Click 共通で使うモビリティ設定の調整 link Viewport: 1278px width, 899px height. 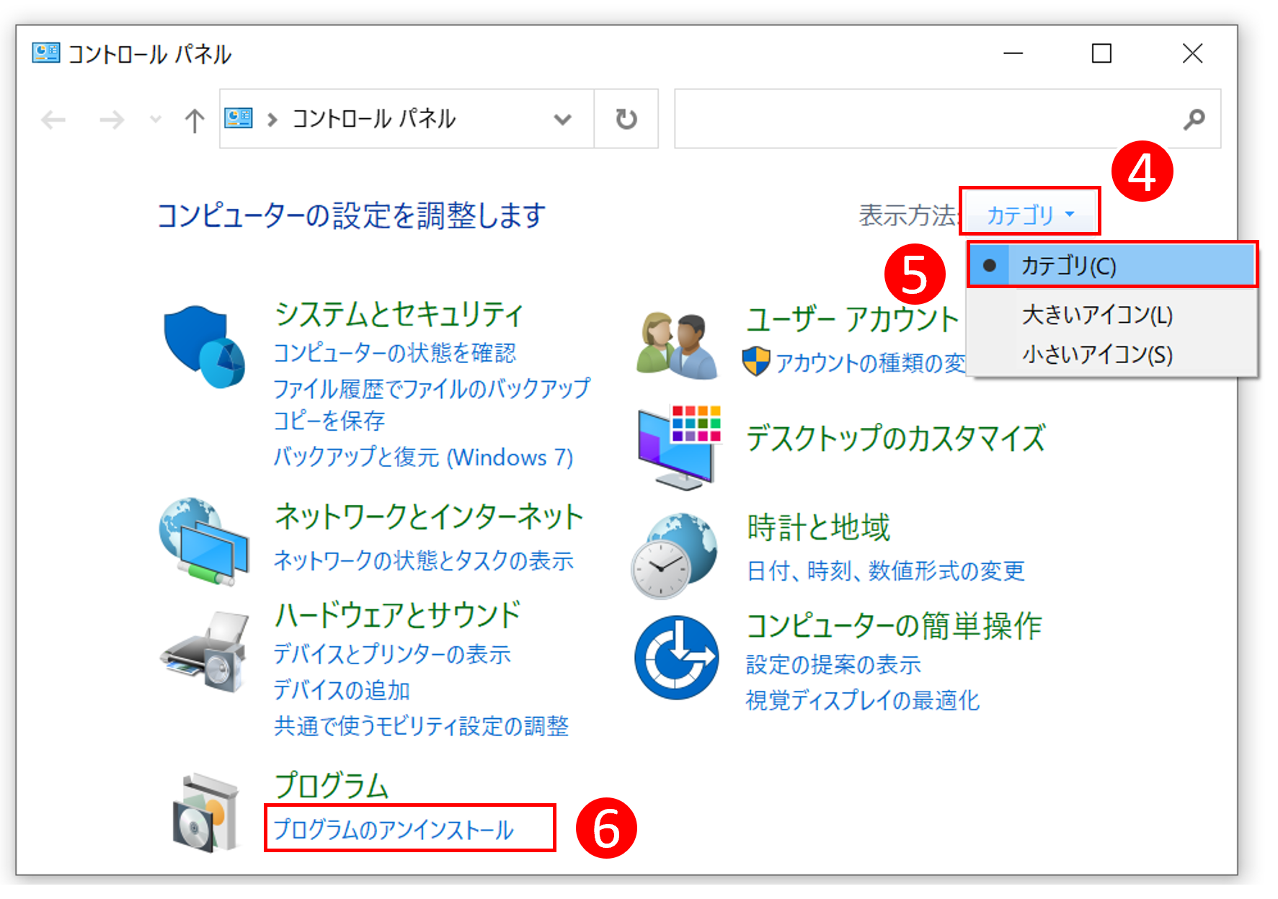[x=421, y=725]
